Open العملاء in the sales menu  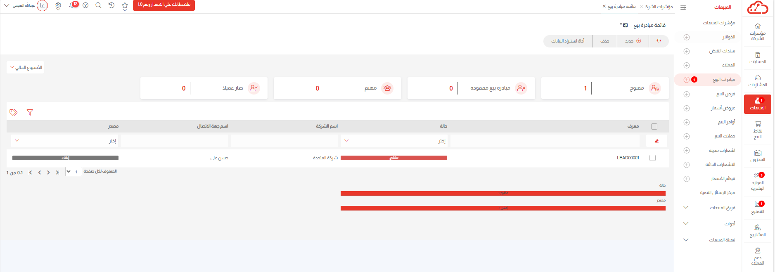[728, 65]
